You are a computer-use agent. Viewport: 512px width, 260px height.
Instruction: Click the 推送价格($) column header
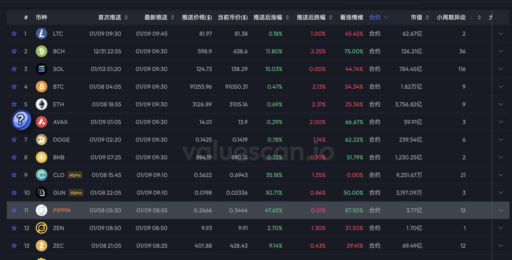[x=197, y=17]
